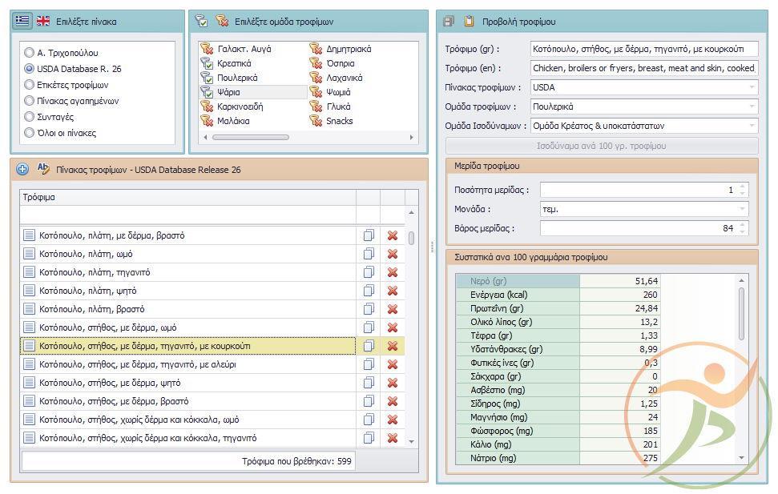
Task: Open the Ομάδα Ισοδύναμων dropdown
Action: tap(752, 126)
